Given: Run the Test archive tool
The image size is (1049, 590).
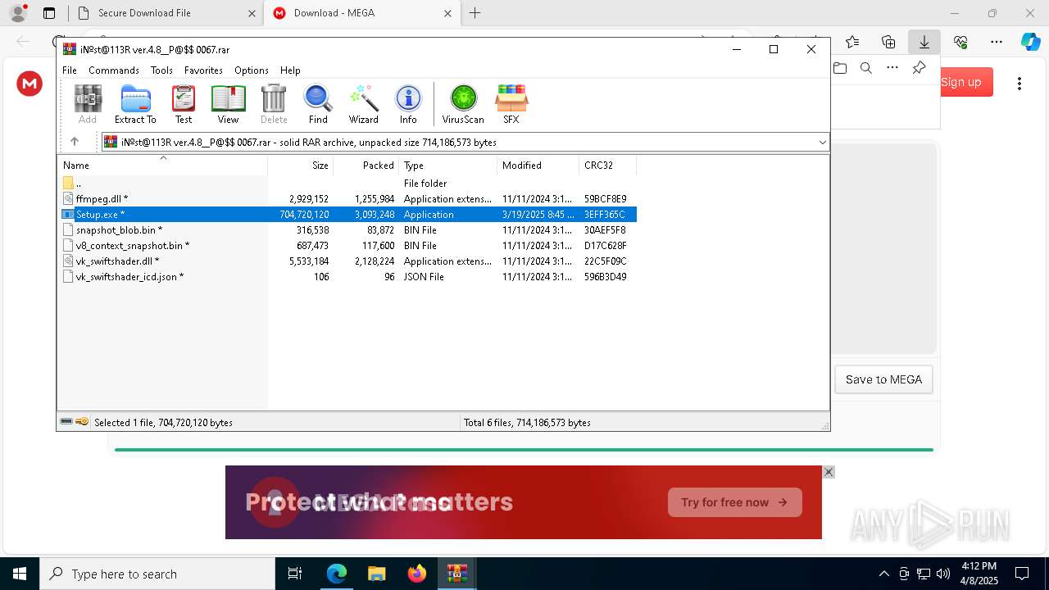Looking at the screenshot, I should (x=184, y=104).
